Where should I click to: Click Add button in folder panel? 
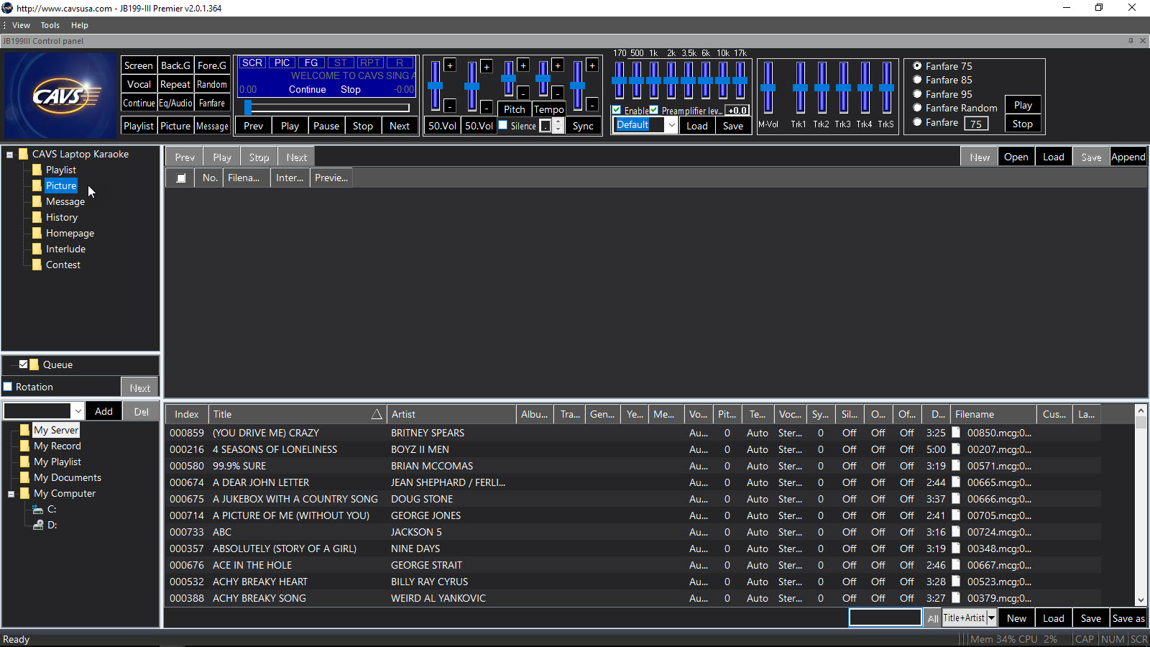pyautogui.click(x=103, y=411)
